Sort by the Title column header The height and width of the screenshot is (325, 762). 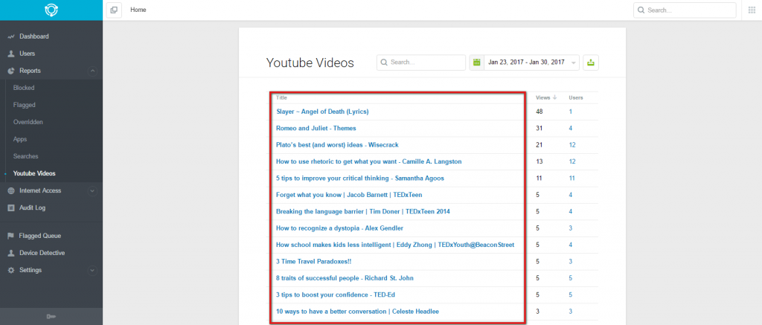point(281,97)
